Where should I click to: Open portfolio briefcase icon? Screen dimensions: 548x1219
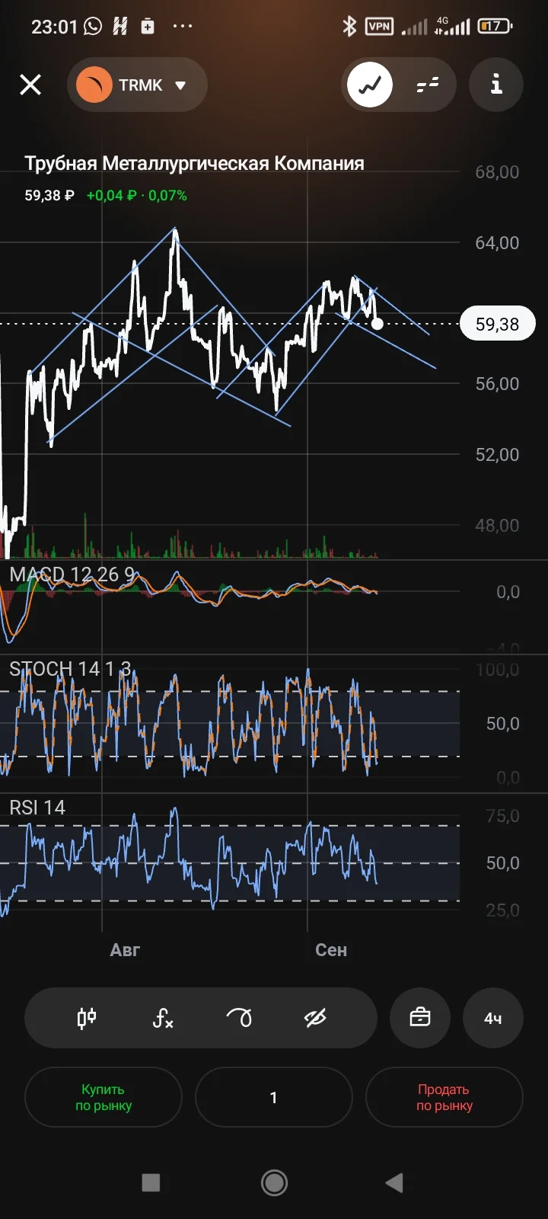[420, 1018]
